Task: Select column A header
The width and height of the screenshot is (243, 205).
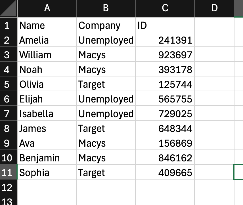Action: coord(47,8)
